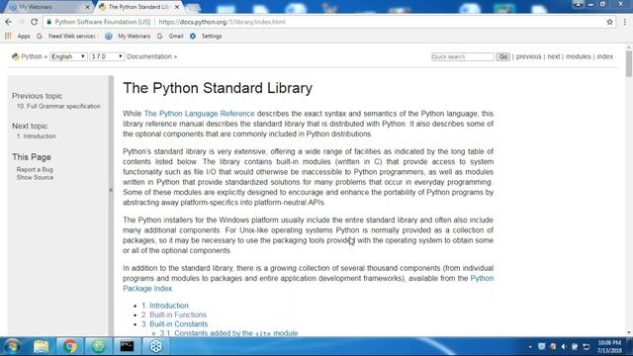The width and height of the screenshot is (633, 356).
Task: Open 3.1 Constants added by site module
Action: click(228, 333)
